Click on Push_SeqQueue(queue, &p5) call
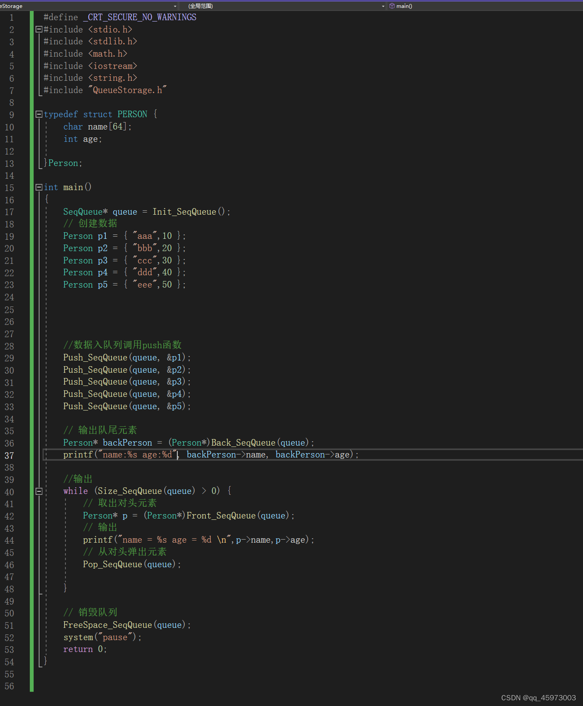 127,406
